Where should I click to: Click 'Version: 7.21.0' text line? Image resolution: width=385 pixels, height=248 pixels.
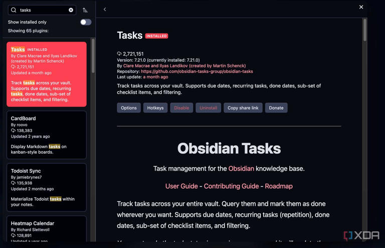pyautogui.click(x=158, y=60)
